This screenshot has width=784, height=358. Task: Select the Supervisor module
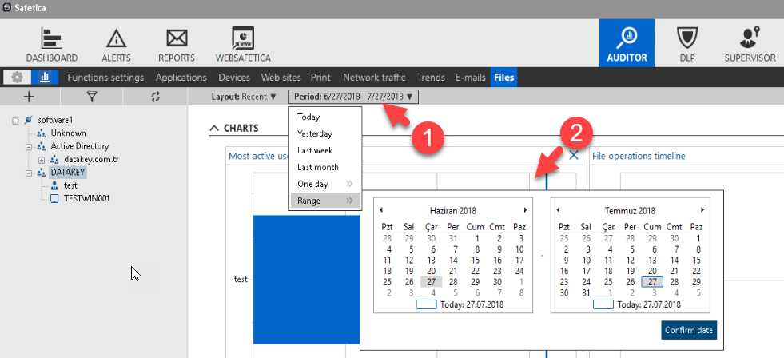tap(750, 45)
